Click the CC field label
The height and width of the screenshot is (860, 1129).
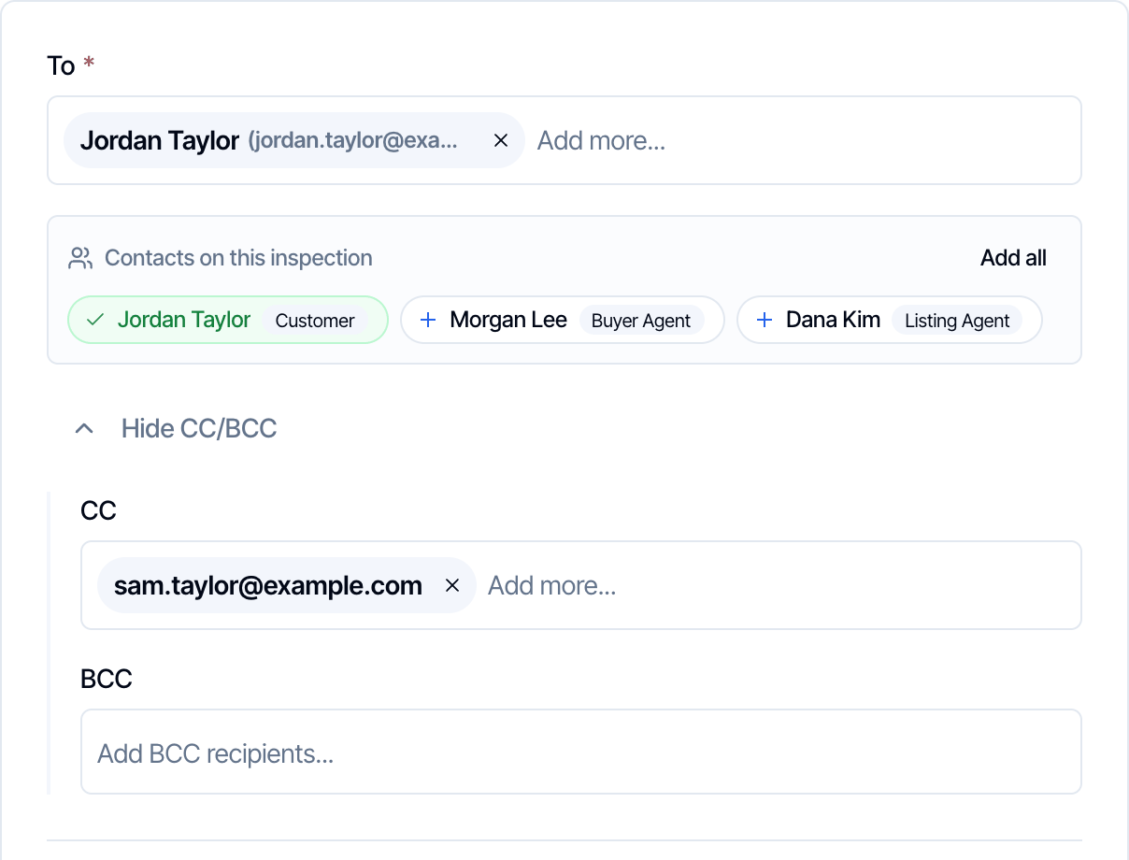tap(98, 510)
